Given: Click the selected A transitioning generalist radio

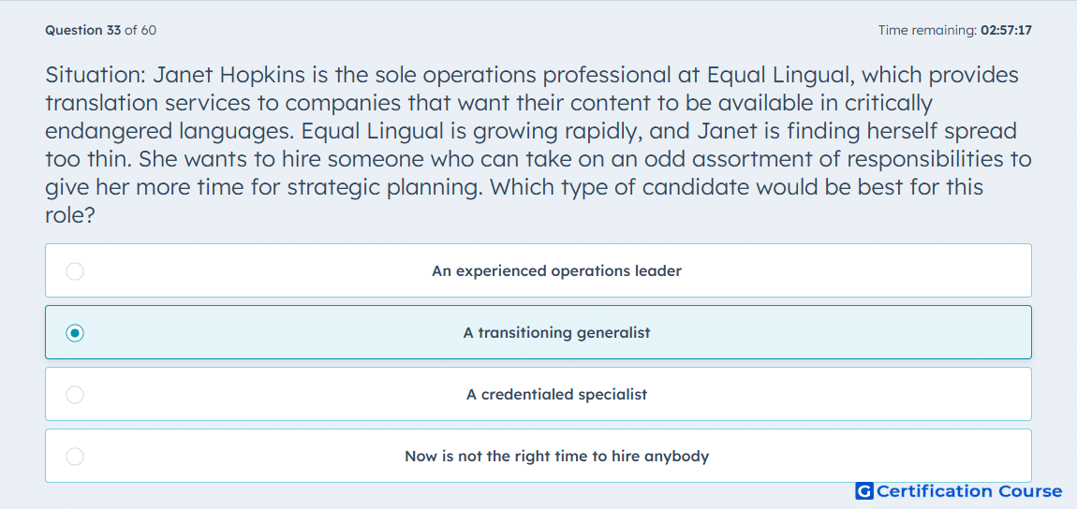Looking at the screenshot, I should 75,333.
